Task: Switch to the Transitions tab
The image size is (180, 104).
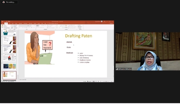Action: [x=20, y=24]
